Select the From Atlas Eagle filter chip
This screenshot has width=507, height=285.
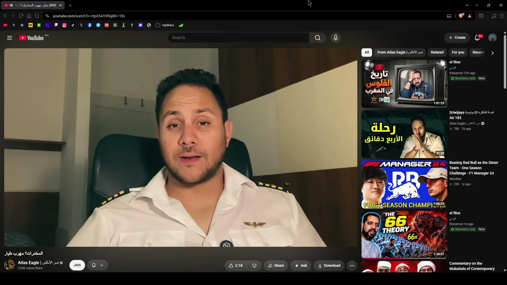pos(400,52)
